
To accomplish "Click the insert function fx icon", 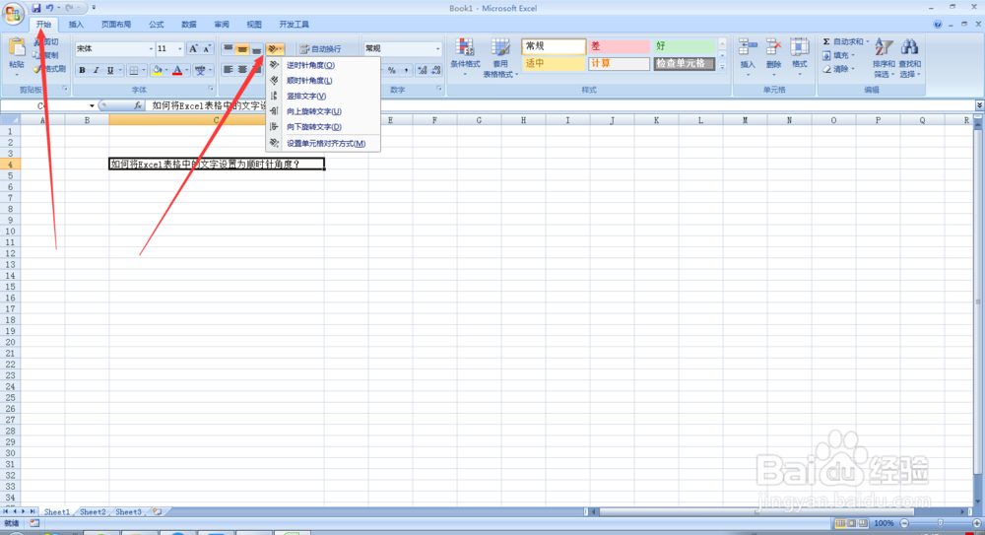I will point(138,105).
